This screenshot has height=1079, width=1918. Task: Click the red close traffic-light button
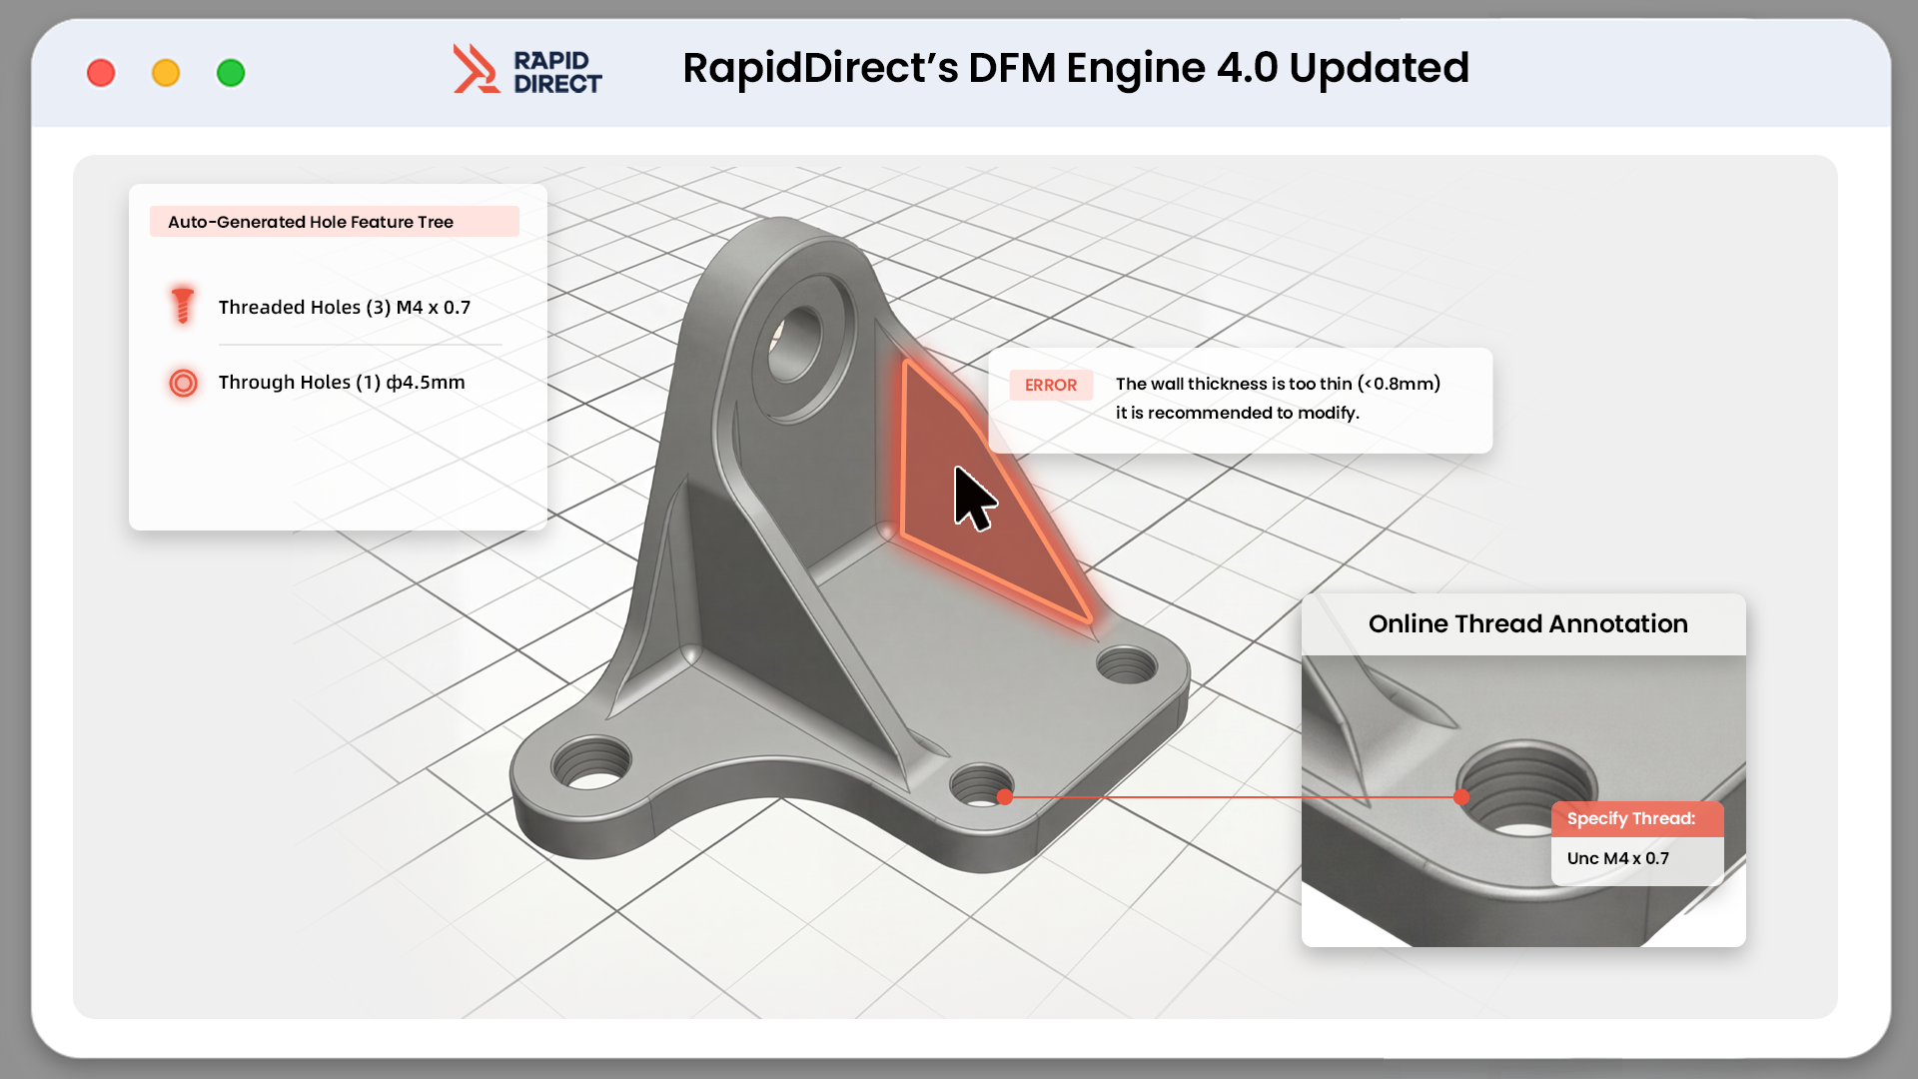[x=100, y=72]
